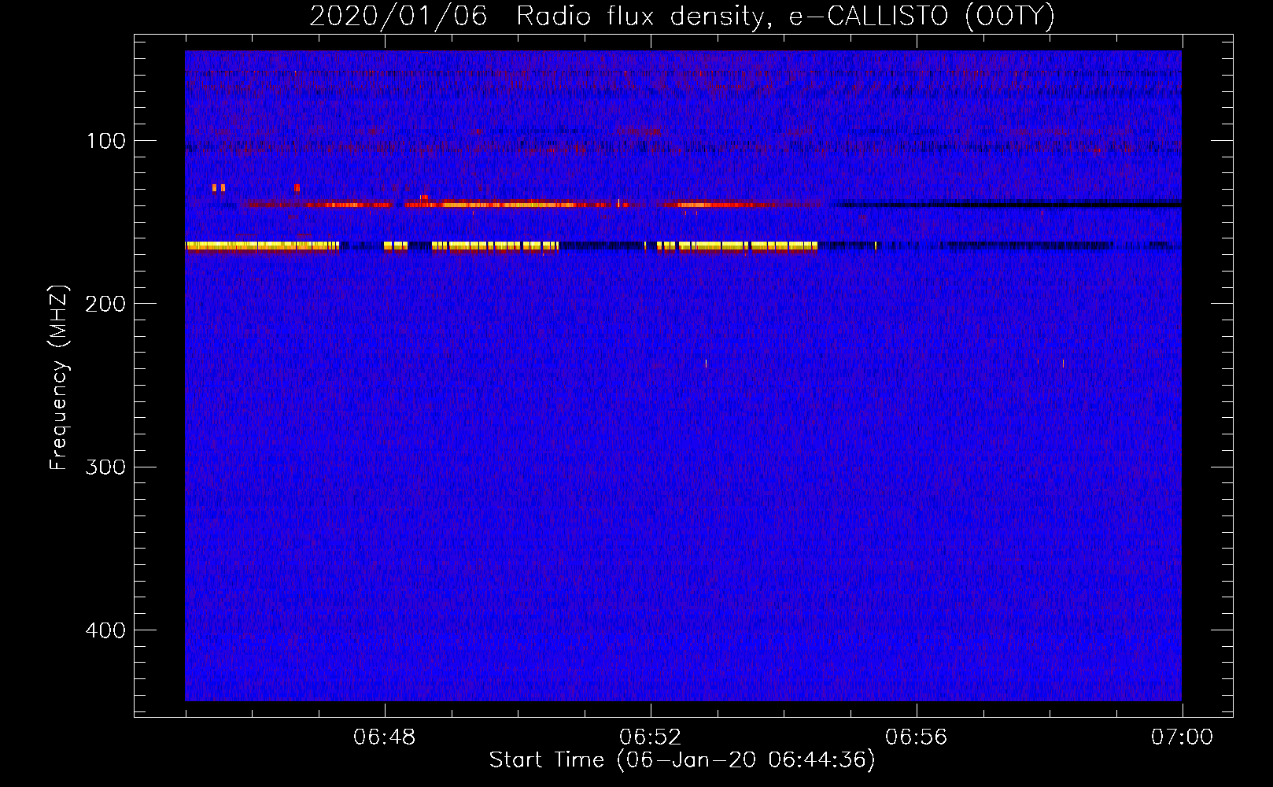Screen dimensions: 1273x787
Task: Click the 100 frequency tick label
Action: pyautogui.click(x=106, y=142)
